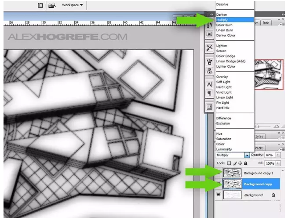
Task: Switch to the Paths tab
Action: click(259, 148)
